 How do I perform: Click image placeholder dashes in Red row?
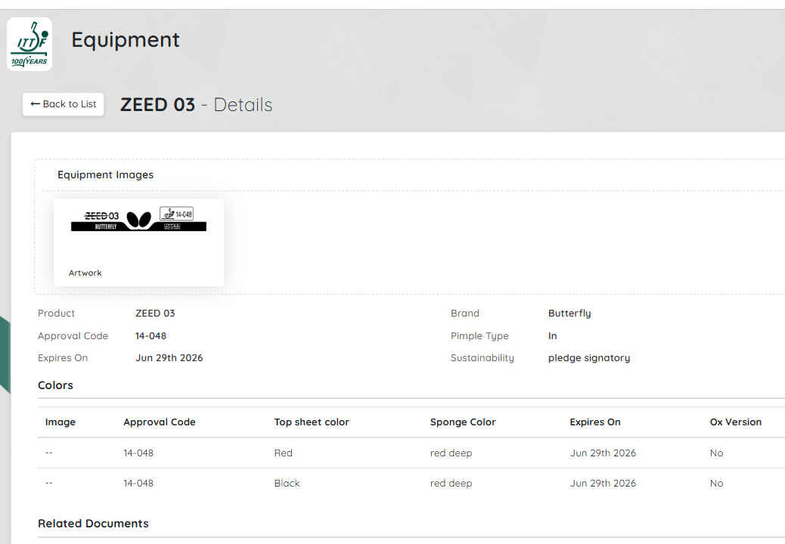click(48, 453)
